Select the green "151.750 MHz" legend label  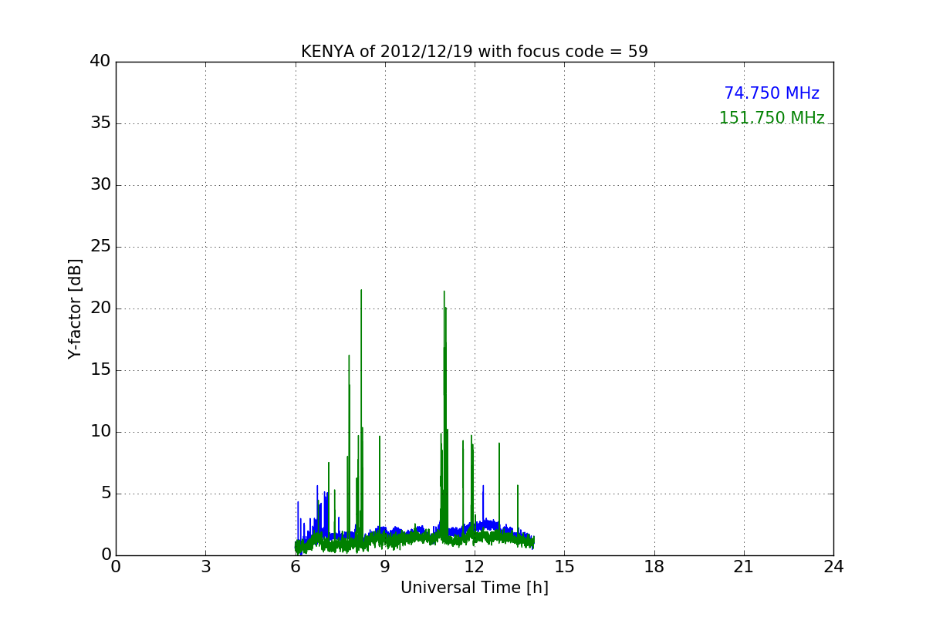point(772,118)
